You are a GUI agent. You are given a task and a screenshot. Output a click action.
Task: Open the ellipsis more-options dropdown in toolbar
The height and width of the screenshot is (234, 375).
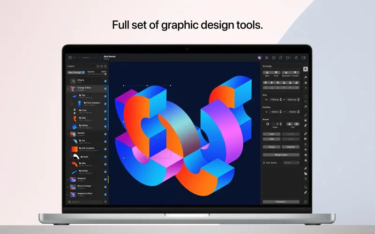288,58
